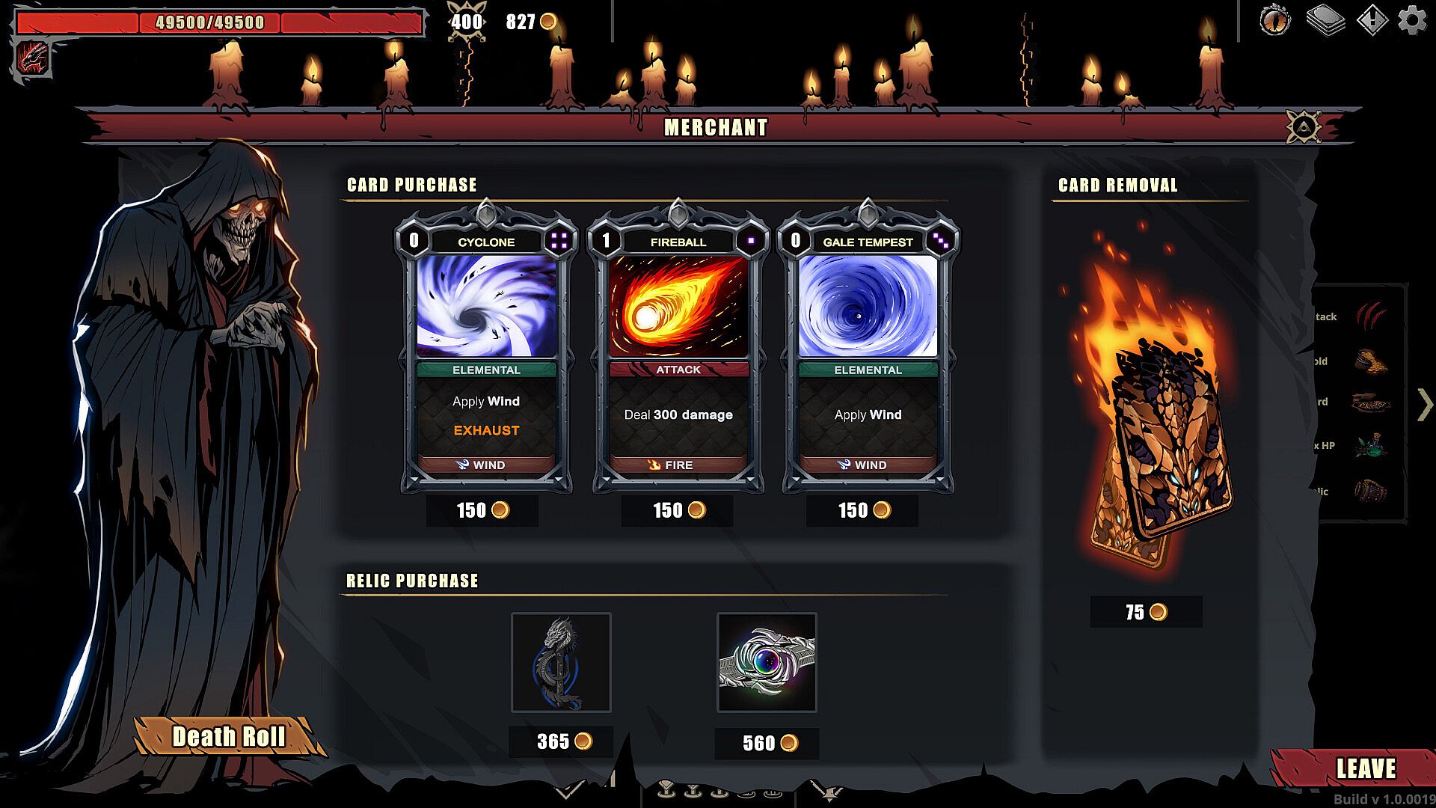
Task: Click the red health bar
Action: click(218, 22)
